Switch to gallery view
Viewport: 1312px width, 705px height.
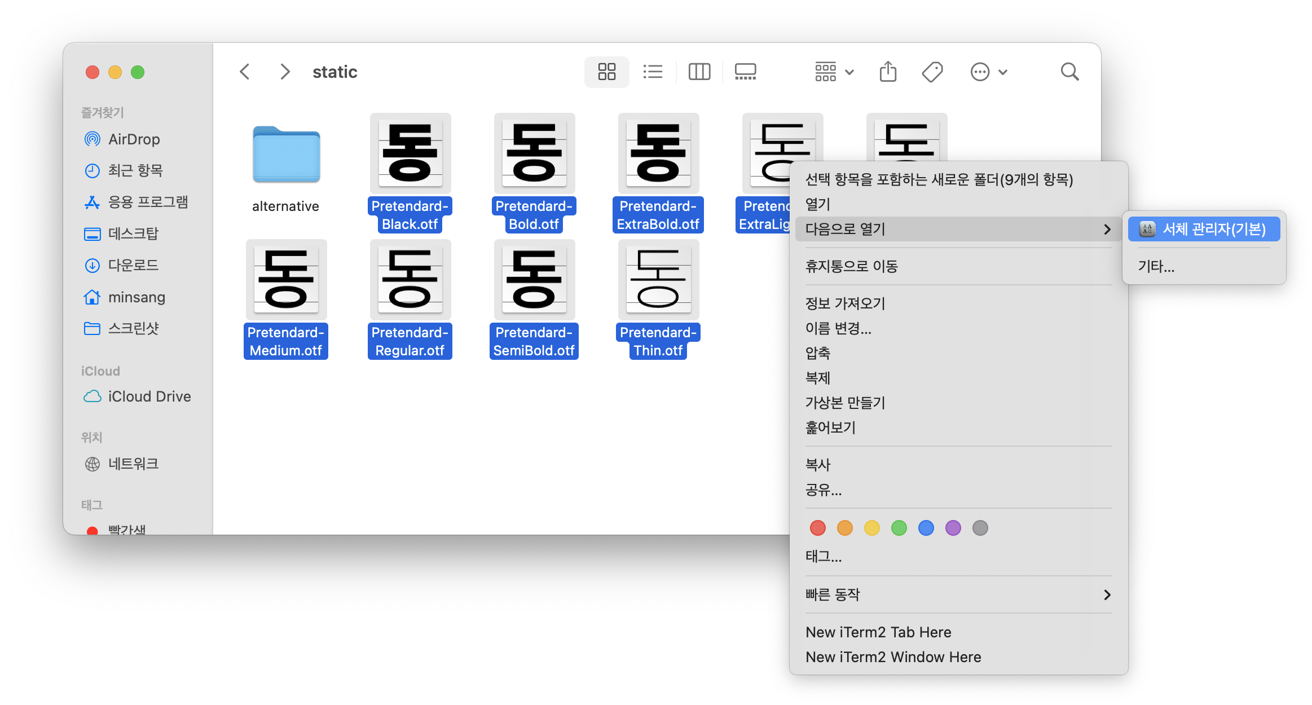click(x=745, y=72)
